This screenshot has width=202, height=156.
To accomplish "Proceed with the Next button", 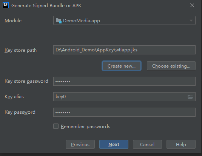I will [x=114, y=144].
